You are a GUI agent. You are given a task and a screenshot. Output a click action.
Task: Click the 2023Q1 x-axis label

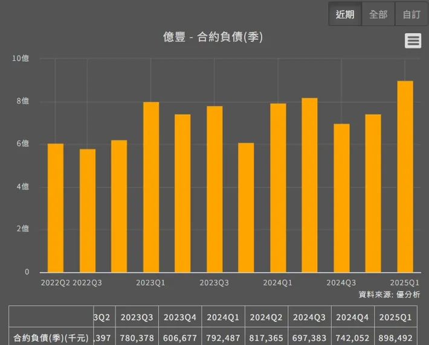pyautogui.click(x=150, y=283)
